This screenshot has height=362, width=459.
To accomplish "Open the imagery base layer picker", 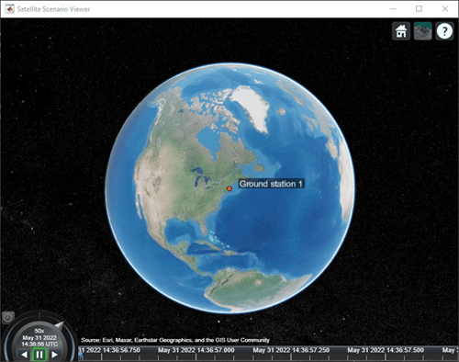I will pos(423,31).
